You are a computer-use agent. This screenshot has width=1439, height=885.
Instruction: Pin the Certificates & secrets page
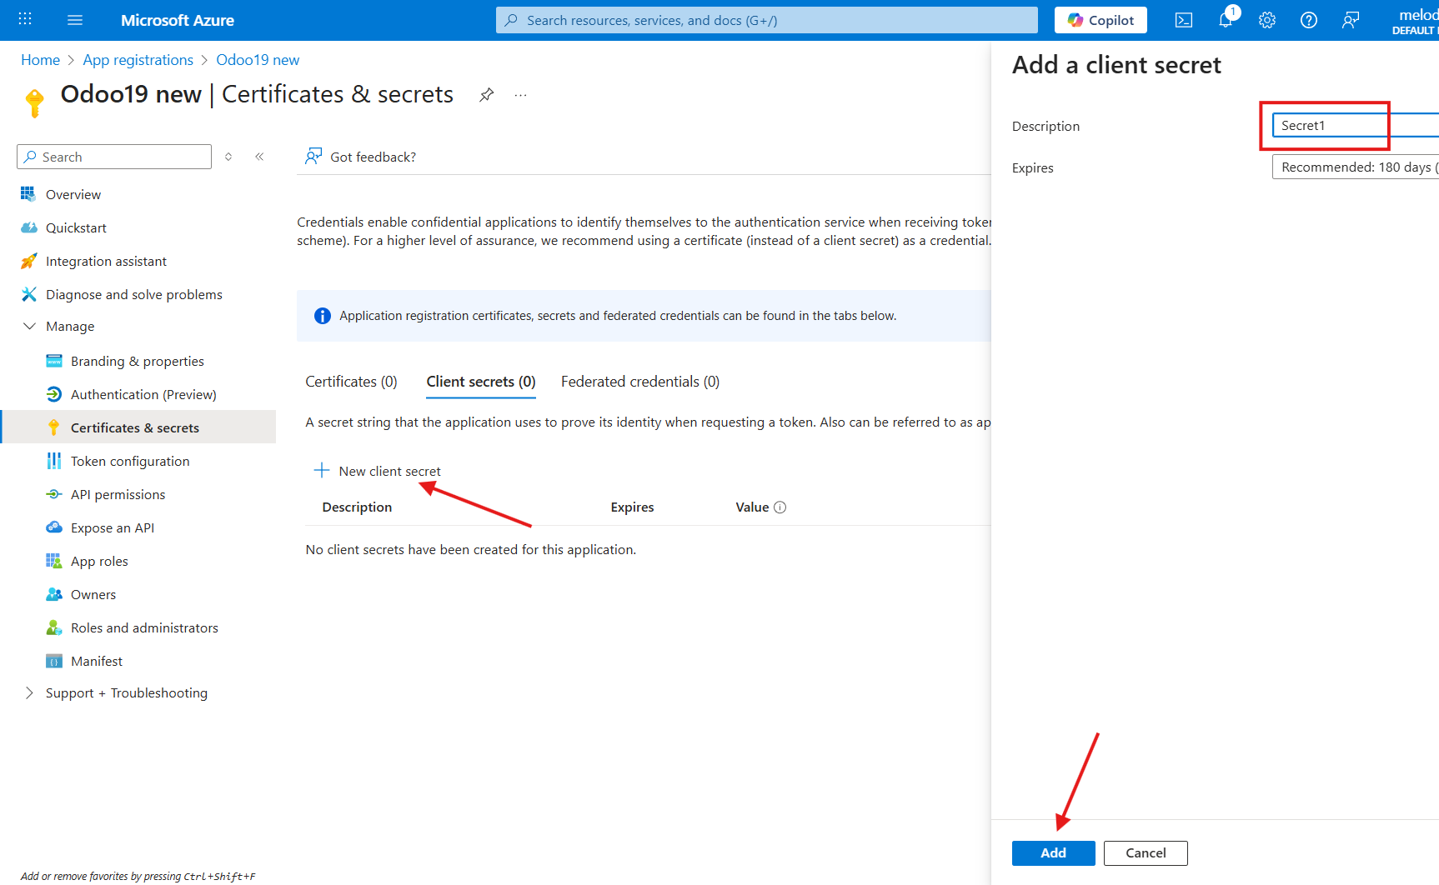(x=486, y=95)
